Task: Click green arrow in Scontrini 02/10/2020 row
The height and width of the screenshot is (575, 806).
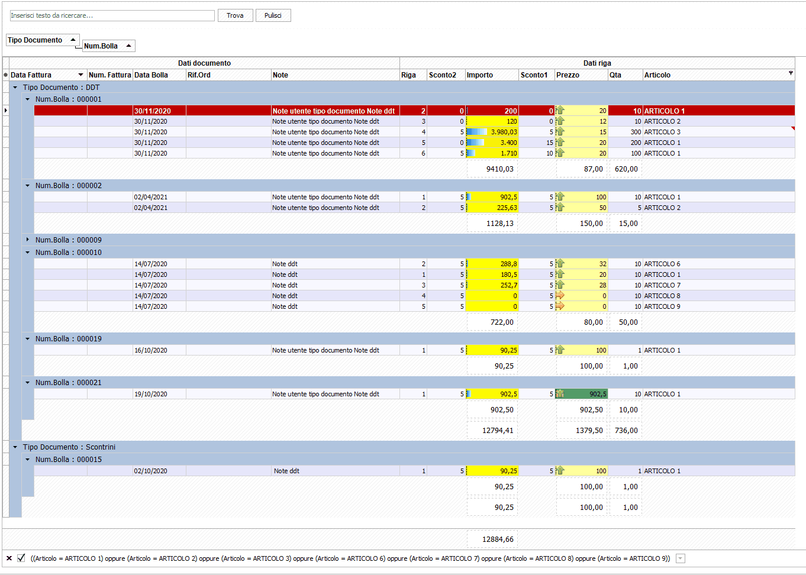Action: [560, 471]
